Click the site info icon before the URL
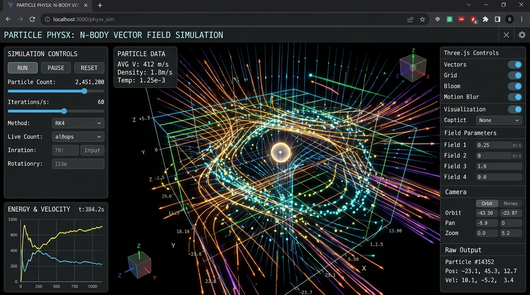The image size is (530, 295). [47, 19]
